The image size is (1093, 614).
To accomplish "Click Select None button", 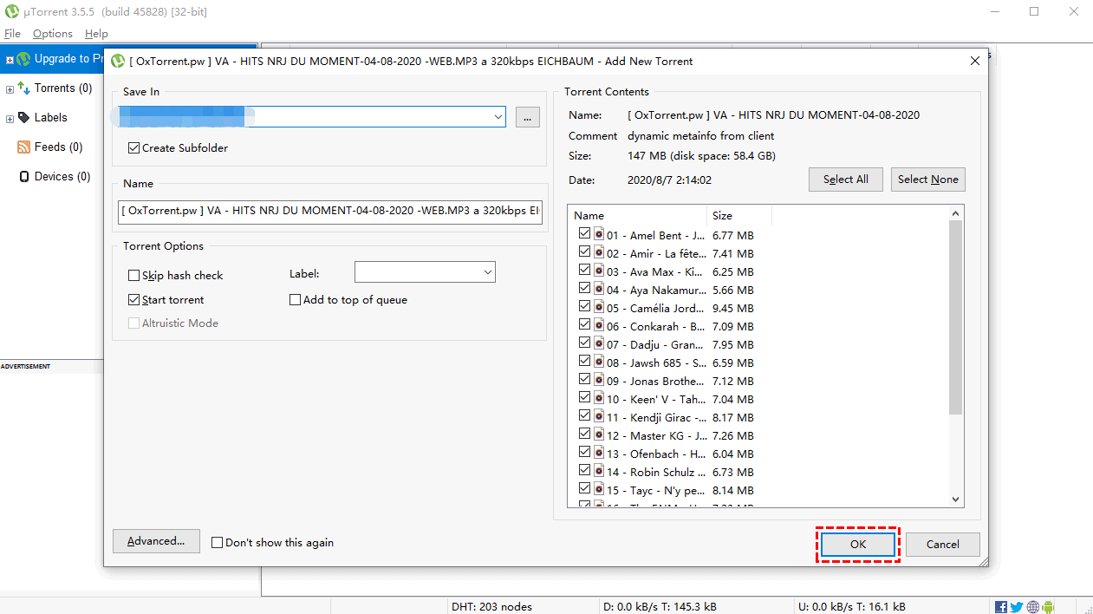I will coord(927,180).
